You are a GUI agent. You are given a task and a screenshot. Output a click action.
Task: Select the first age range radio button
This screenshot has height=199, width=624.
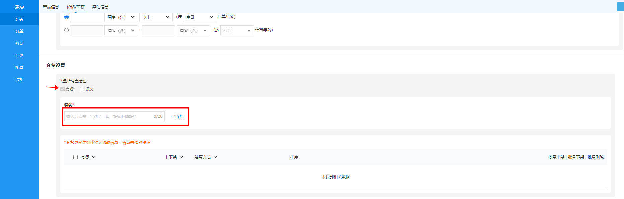(x=66, y=17)
